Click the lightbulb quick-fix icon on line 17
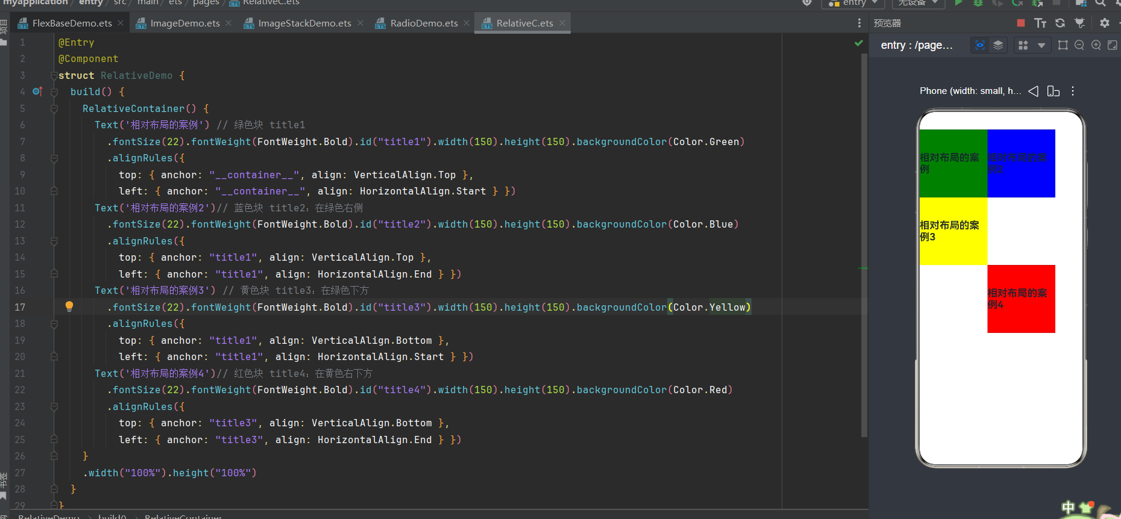This screenshot has width=1121, height=519. click(69, 306)
